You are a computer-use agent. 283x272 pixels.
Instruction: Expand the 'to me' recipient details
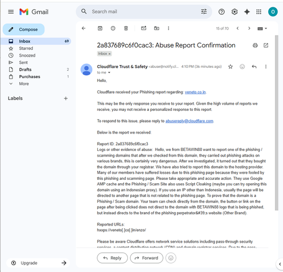pos(109,72)
